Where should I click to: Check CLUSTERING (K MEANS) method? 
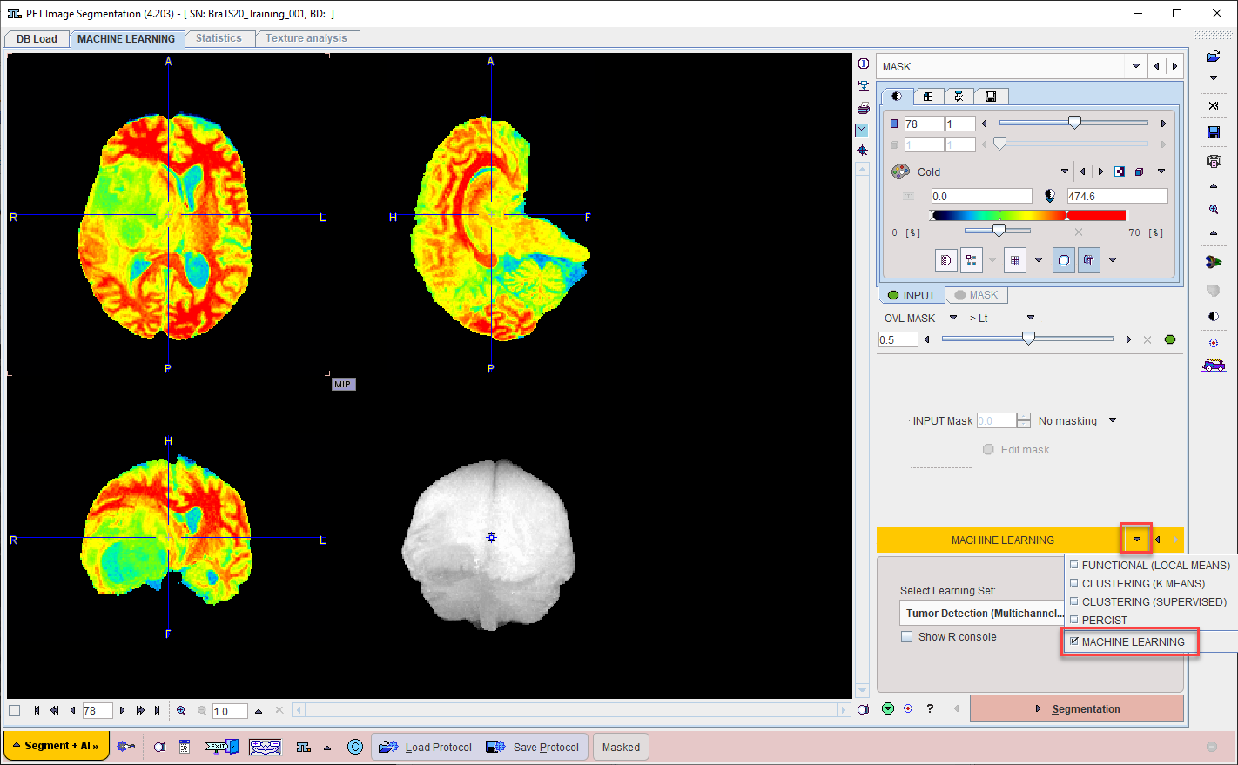(1073, 582)
